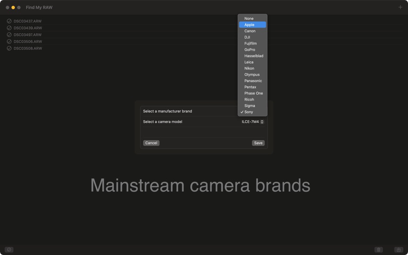The height and width of the screenshot is (255, 408).
Task: Click the Save button
Action: 258,143
